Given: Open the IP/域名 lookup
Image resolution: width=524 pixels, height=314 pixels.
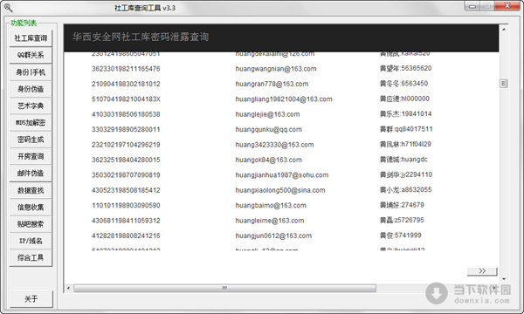Looking at the screenshot, I should pos(31,241).
